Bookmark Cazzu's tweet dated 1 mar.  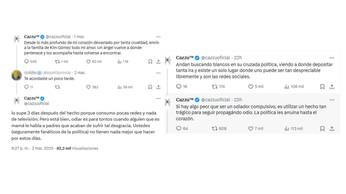(150, 61)
